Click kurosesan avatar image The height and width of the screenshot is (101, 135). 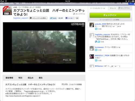click(92, 48)
